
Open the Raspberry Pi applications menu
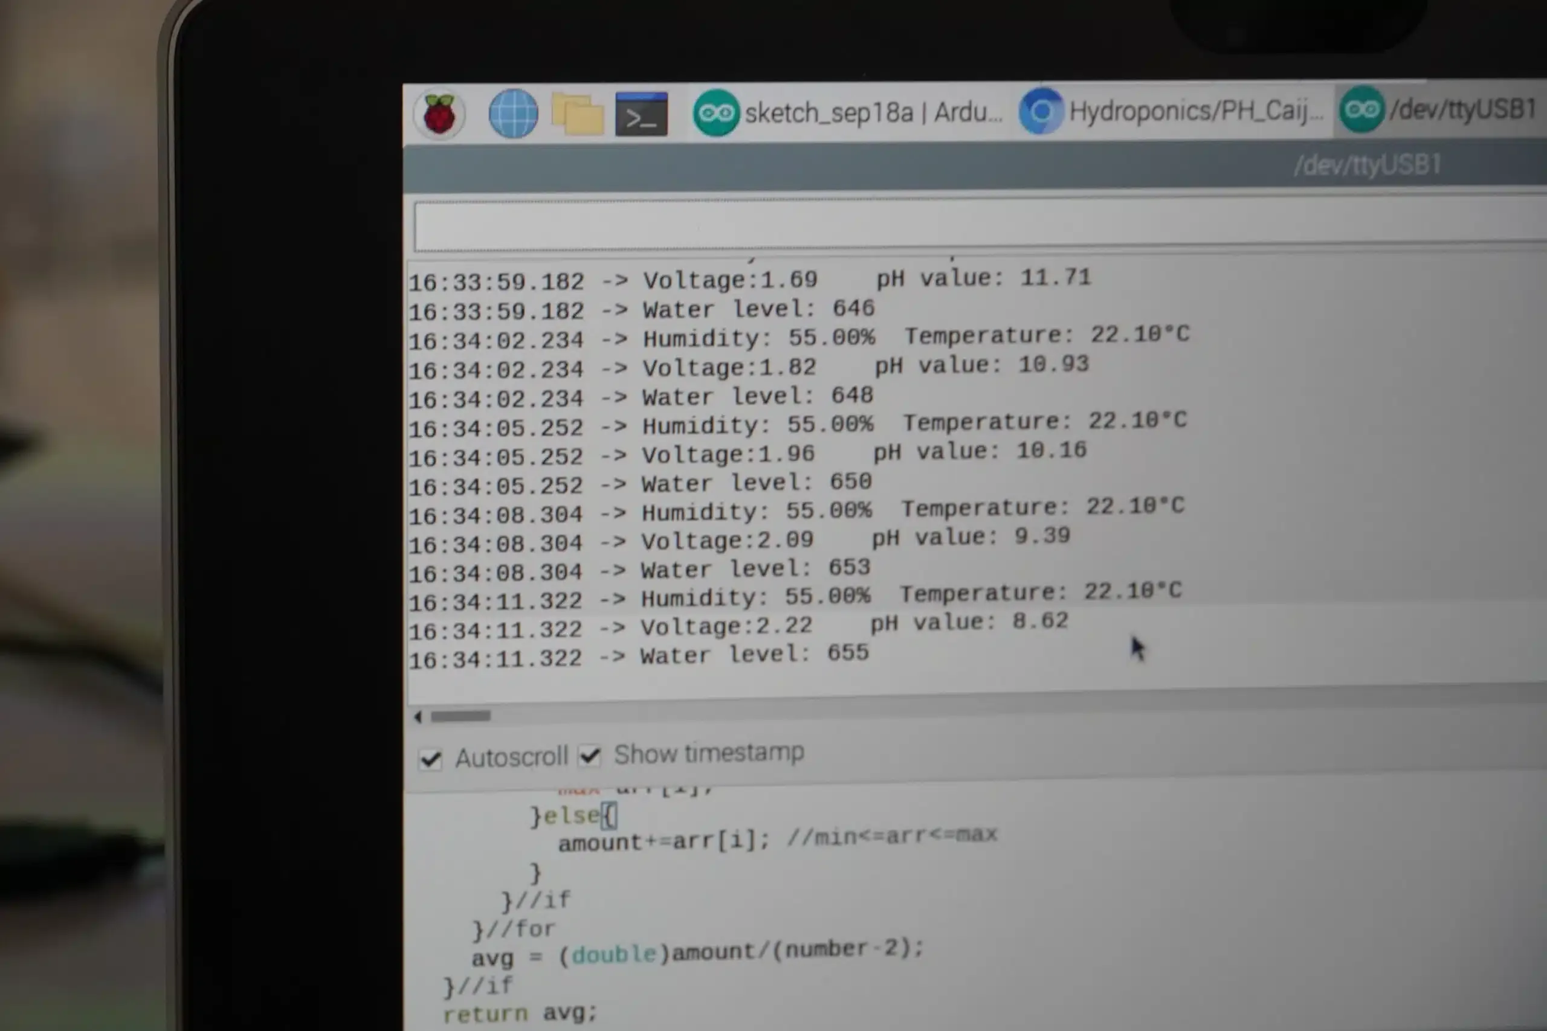click(x=439, y=113)
